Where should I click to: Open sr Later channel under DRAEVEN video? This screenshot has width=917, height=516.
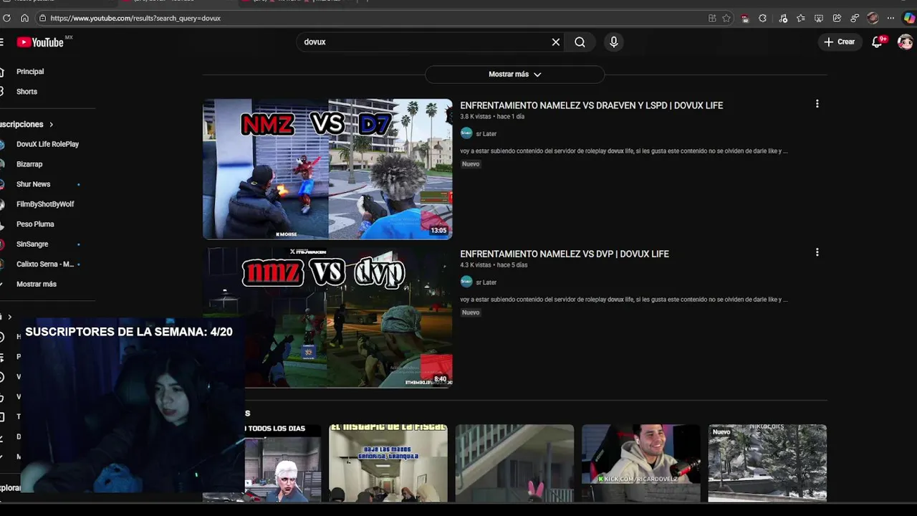[x=486, y=134]
